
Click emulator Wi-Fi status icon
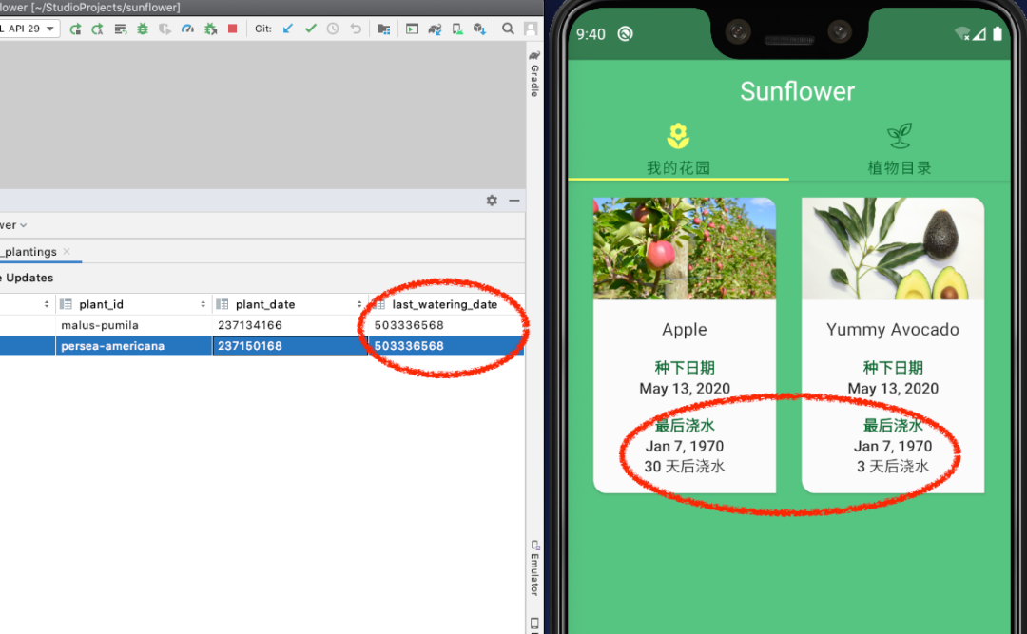click(961, 33)
